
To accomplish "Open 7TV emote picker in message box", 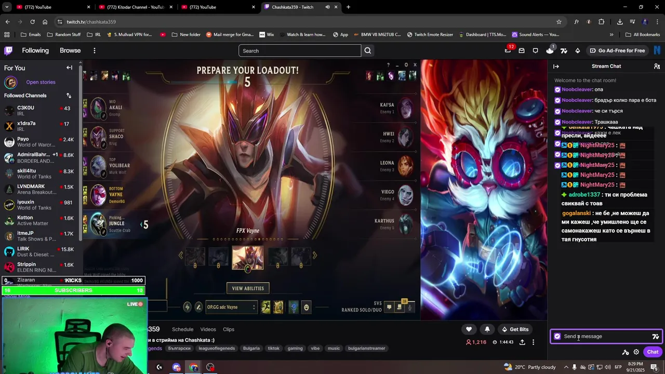I will click(x=656, y=337).
